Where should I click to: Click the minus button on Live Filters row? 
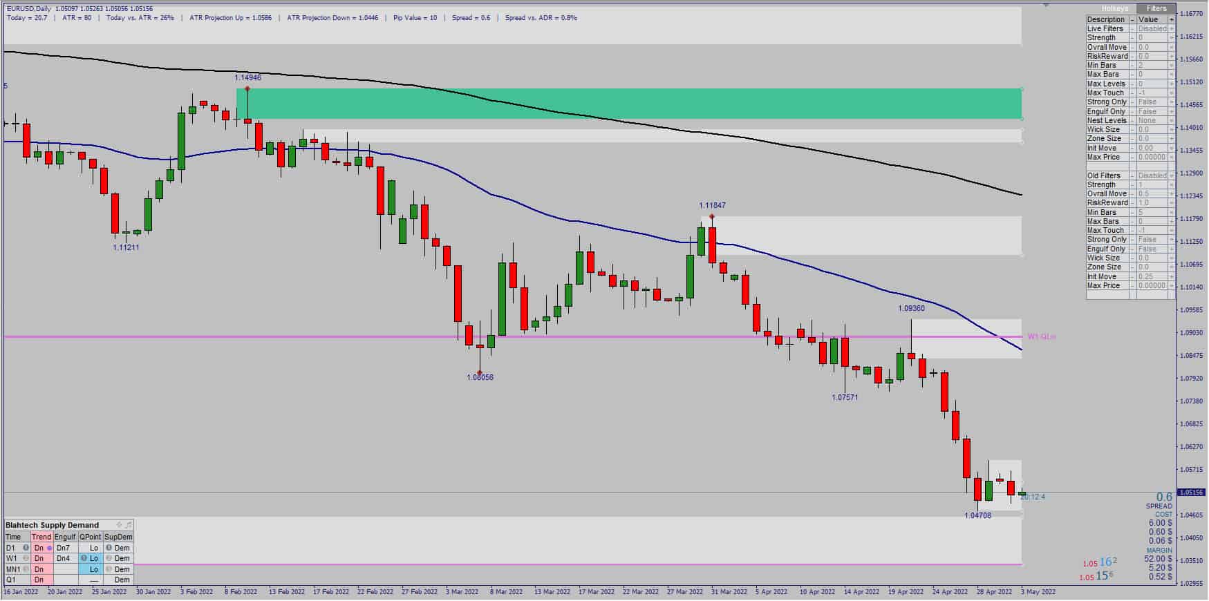click(1132, 28)
